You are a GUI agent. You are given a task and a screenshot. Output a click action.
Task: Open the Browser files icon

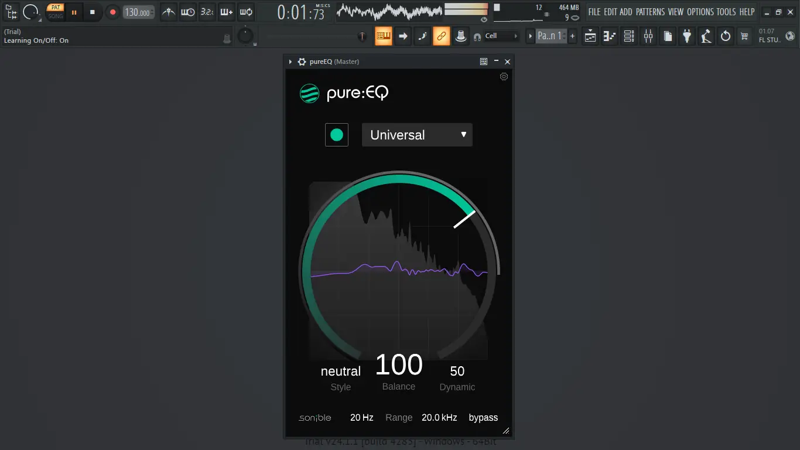tap(668, 36)
